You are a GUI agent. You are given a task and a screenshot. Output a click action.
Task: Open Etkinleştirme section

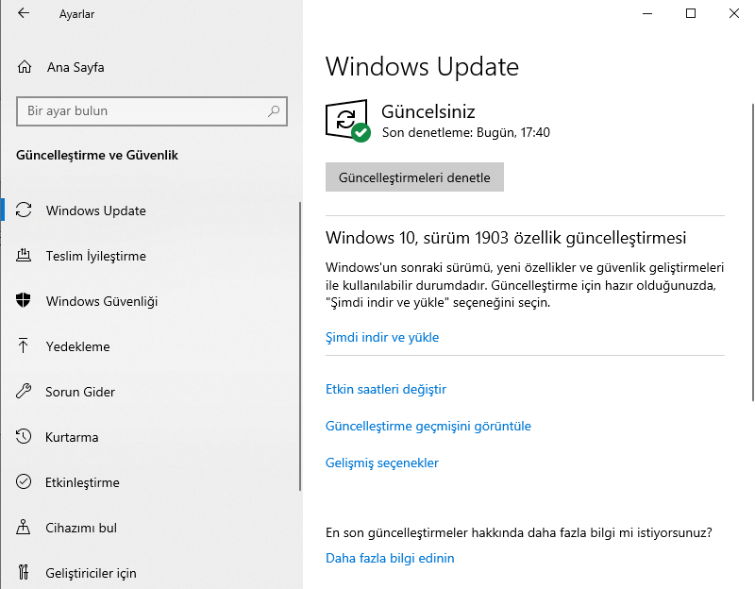(150, 482)
